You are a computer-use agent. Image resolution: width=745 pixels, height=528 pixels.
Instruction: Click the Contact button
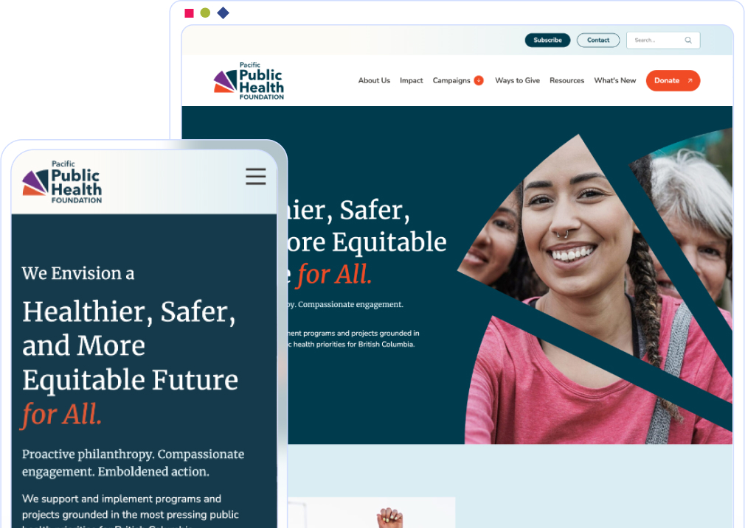point(598,41)
